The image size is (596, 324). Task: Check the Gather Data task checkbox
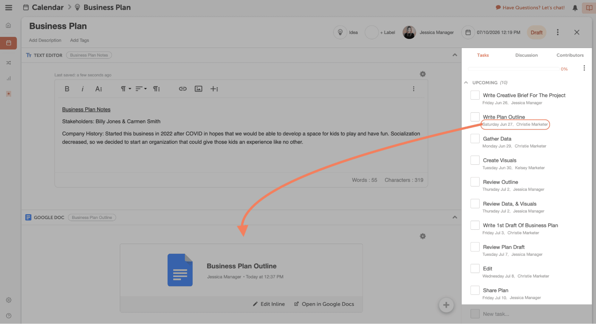click(x=475, y=139)
